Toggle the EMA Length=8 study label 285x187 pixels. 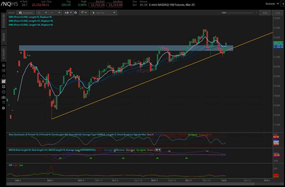click(x=30, y=17)
